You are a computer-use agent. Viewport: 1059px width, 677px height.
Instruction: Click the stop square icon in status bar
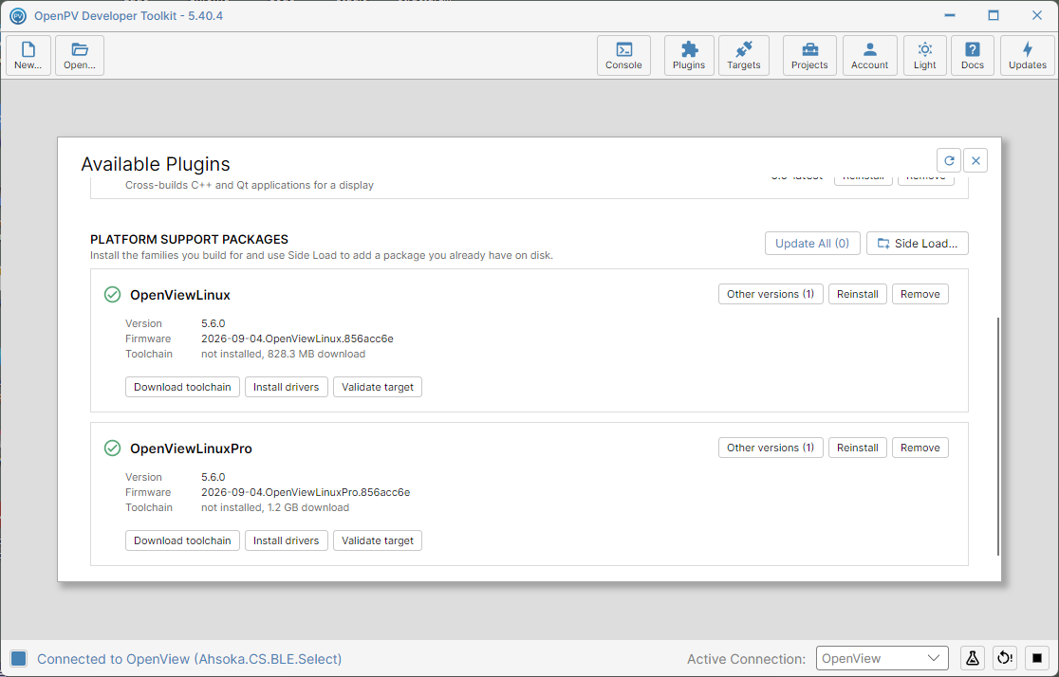pos(1037,658)
